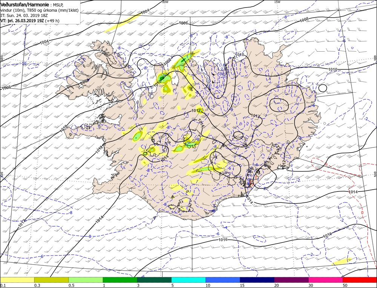Viewport: 377px width, 288px height.
Task: Click the legend value 50
Action: coord(345,285)
